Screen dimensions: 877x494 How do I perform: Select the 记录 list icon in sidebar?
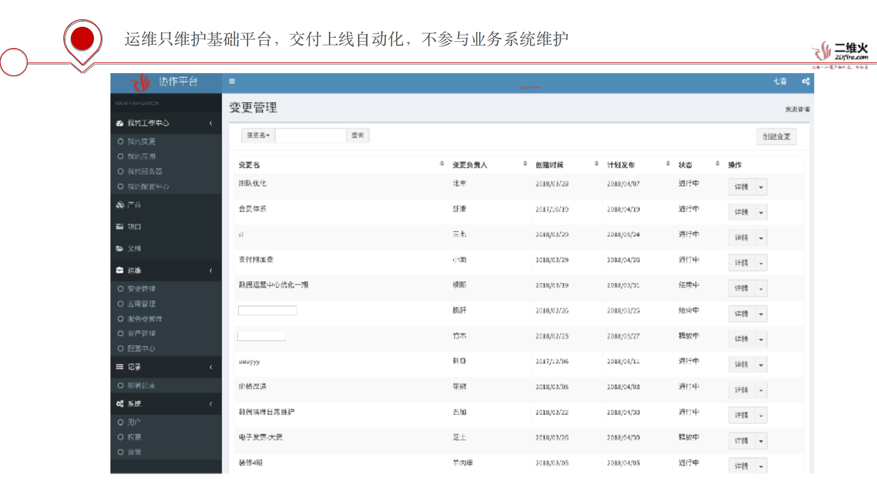(x=119, y=367)
